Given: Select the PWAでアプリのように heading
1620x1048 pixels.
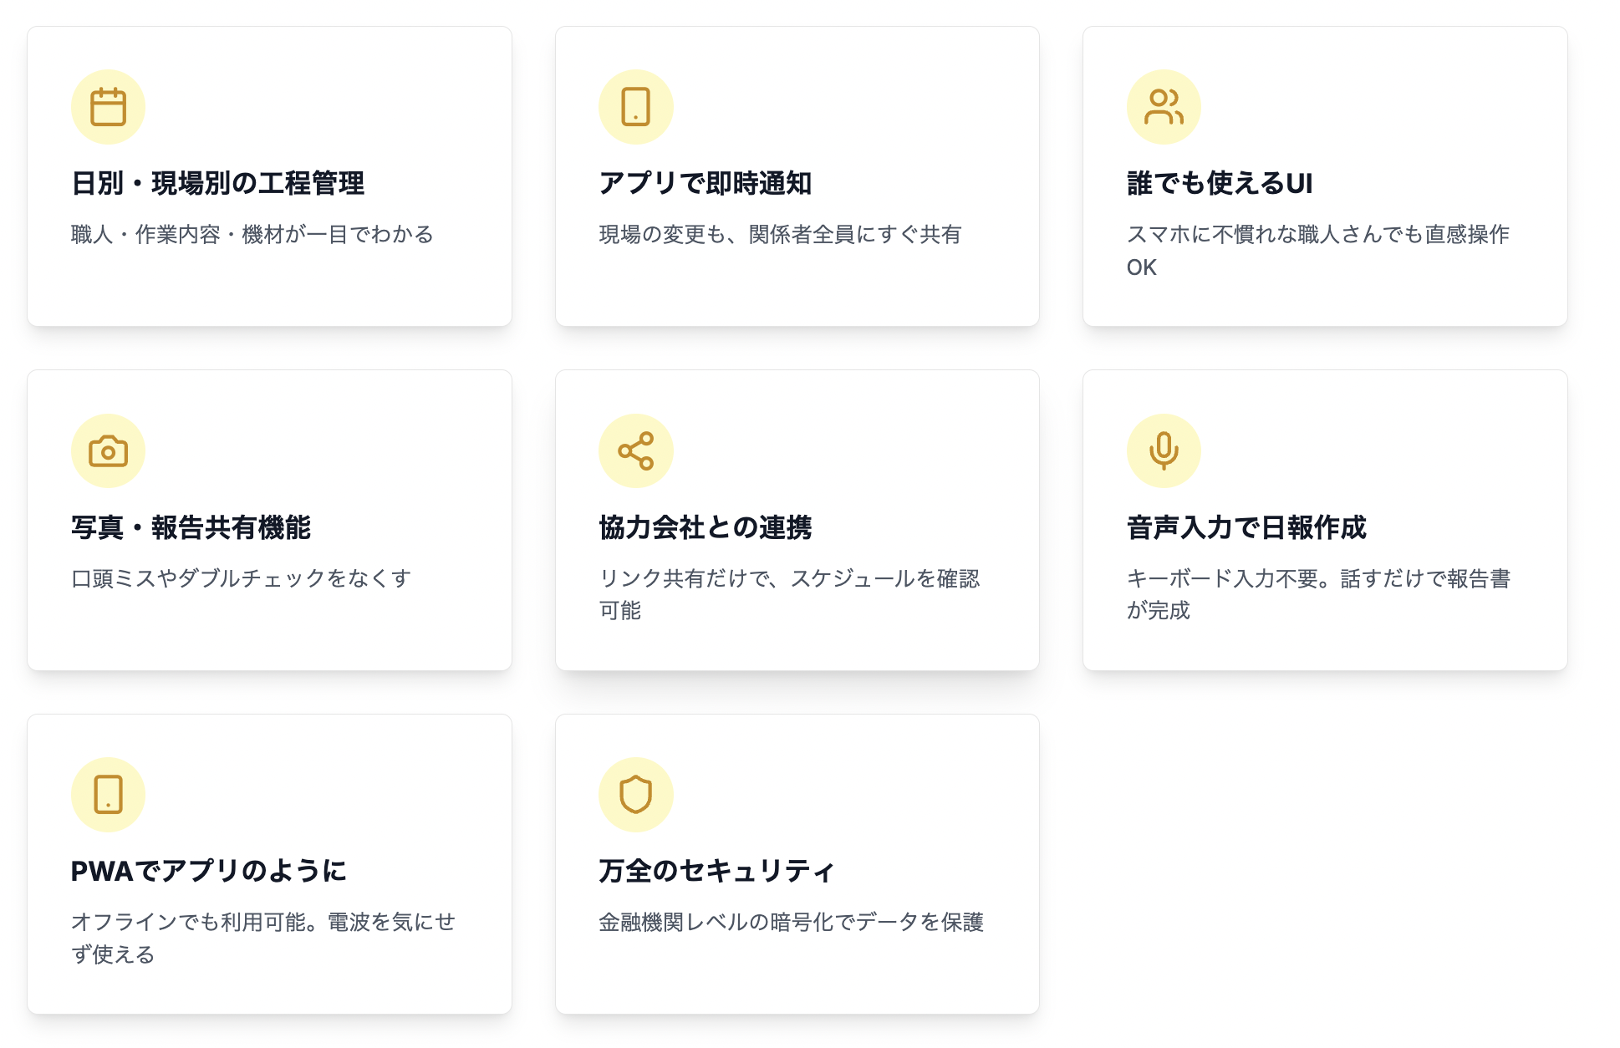Looking at the screenshot, I should click(209, 871).
